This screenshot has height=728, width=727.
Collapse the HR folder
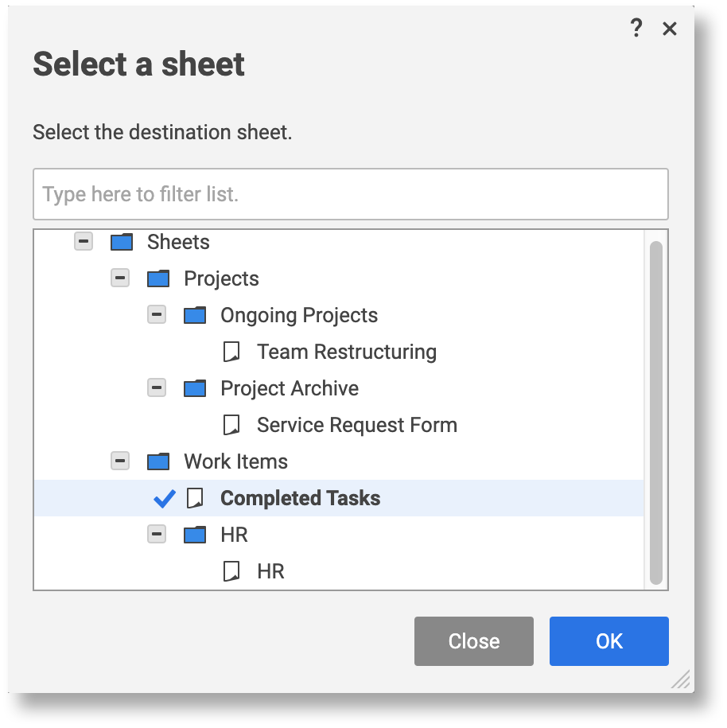[157, 534]
